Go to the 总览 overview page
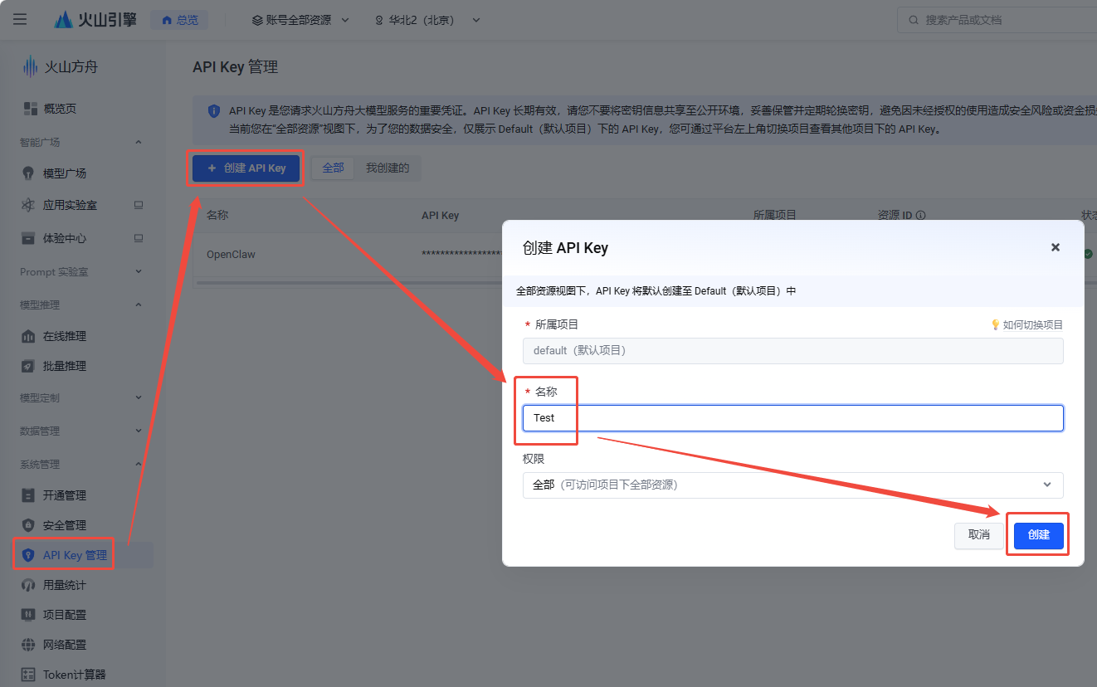The width and height of the screenshot is (1097, 687). (x=179, y=20)
